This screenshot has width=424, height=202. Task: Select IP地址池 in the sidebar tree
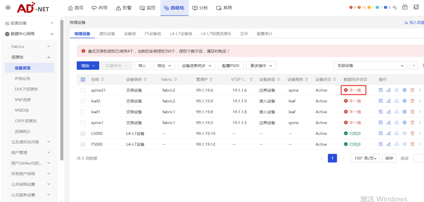[22, 78]
